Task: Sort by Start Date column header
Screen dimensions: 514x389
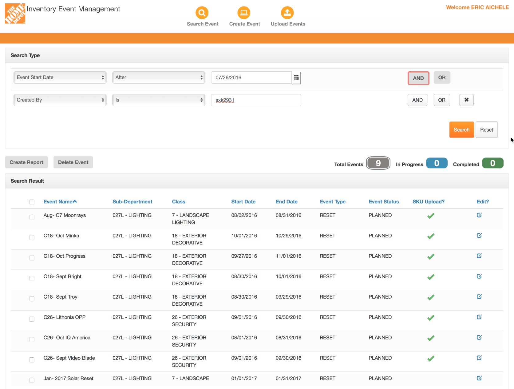Action: 243,202
